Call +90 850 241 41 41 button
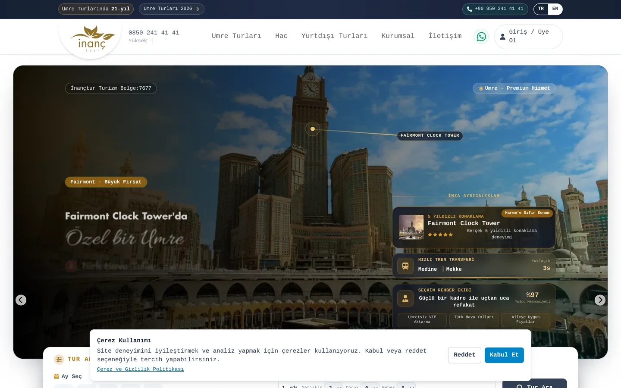621x388 pixels. (496, 9)
